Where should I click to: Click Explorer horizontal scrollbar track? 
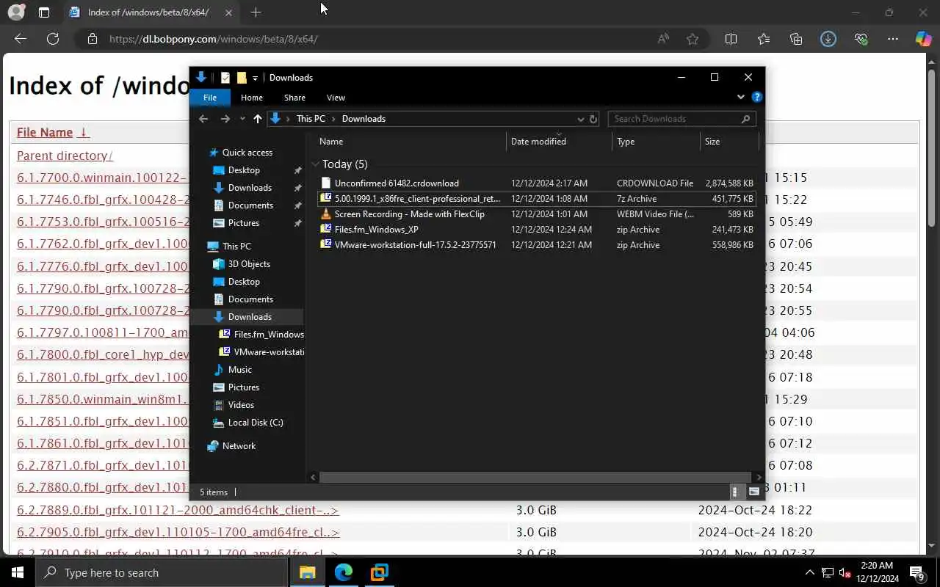coord(535,477)
